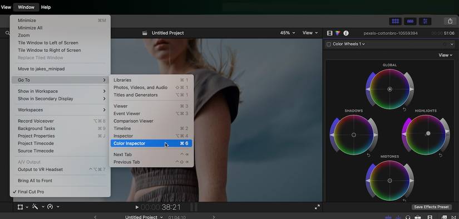Screen dimensions: 459x219
Task: Toggle the timeline visibility button in the toolbar
Action: coord(410,21)
